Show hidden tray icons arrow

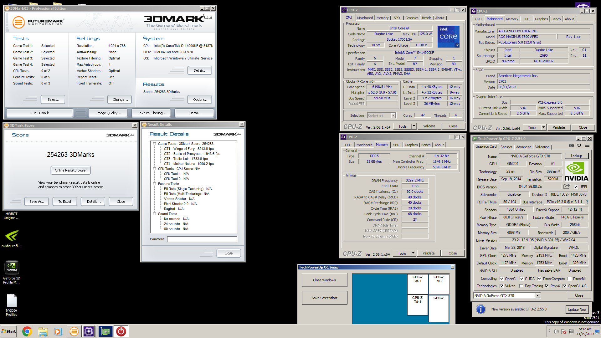549,331
